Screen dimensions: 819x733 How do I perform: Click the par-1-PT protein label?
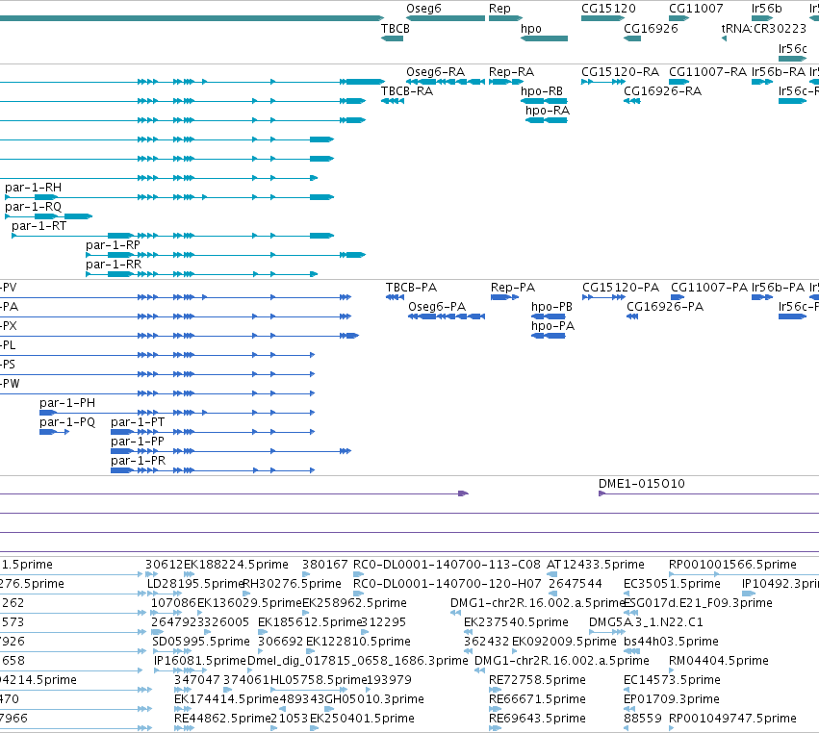138,422
